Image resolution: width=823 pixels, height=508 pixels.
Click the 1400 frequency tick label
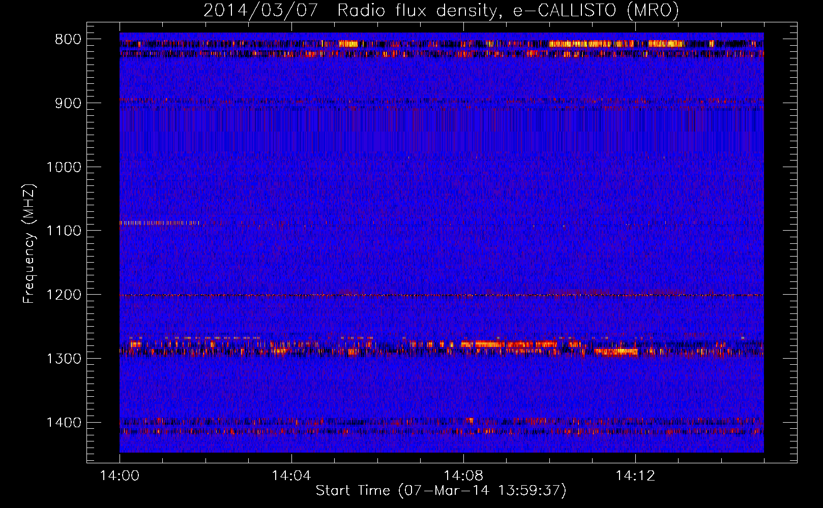coord(64,423)
